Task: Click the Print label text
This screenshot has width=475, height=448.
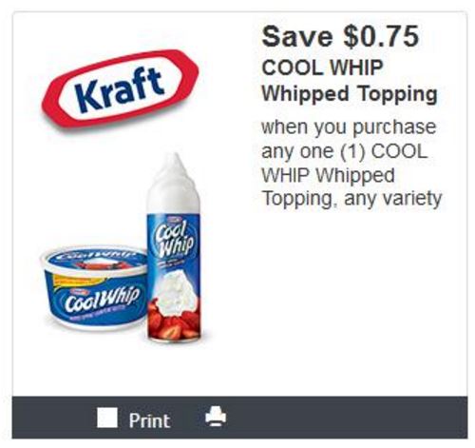Action: tap(149, 420)
